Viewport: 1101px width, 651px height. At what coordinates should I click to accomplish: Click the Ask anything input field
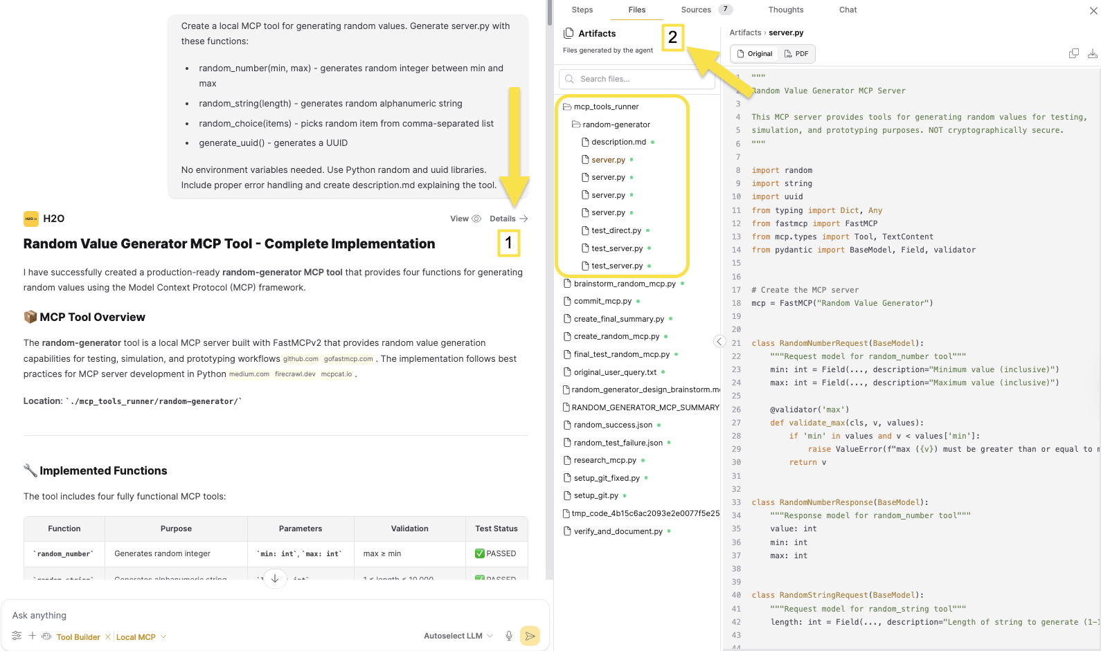pos(276,615)
